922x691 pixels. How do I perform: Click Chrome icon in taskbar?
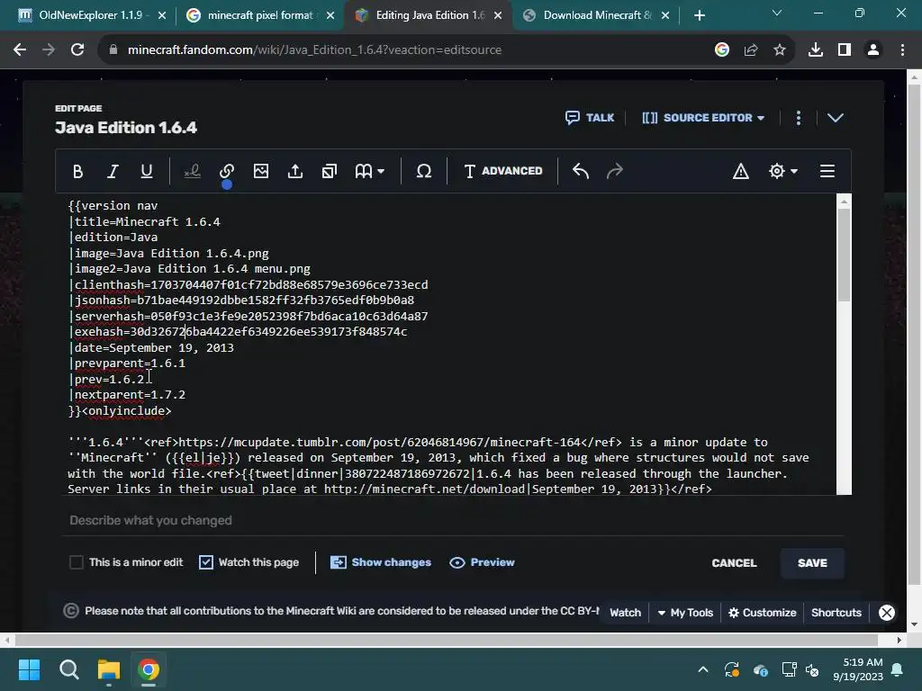(x=149, y=669)
